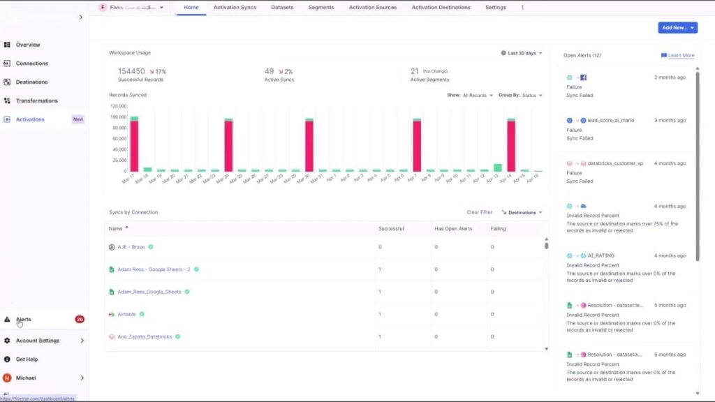Click the 21 Active Segments value
This screenshot has width=715, height=402.
pyautogui.click(x=414, y=71)
